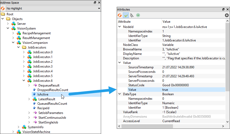Click the VisionCompanion object icon
Viewport: 230px width, 134px height.
(19, 43)
